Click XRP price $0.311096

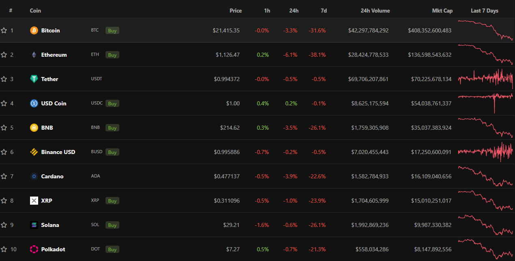tap(227, 201)
